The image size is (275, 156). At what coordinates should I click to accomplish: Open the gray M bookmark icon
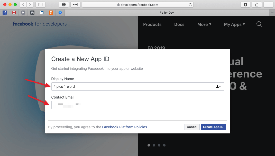click(x=23, y=13)
